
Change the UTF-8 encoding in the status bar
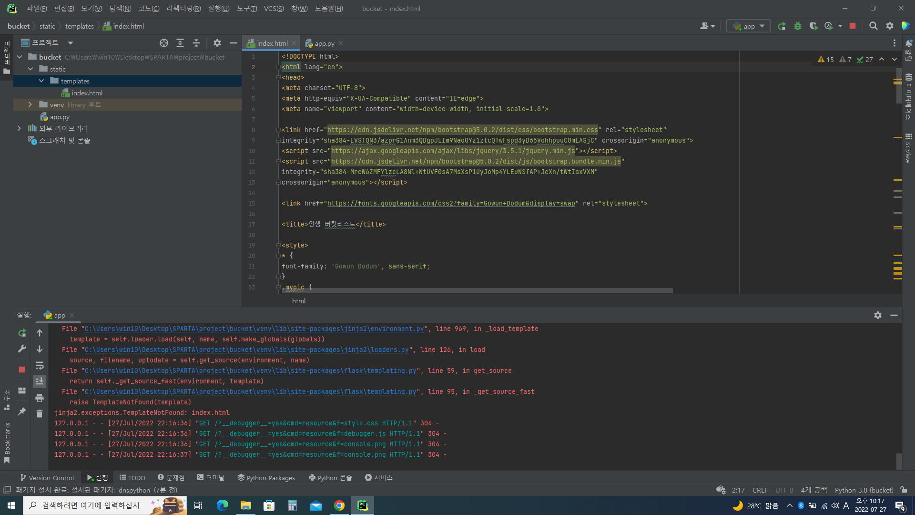784,490
